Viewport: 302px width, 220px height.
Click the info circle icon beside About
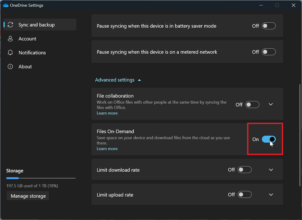10,67
